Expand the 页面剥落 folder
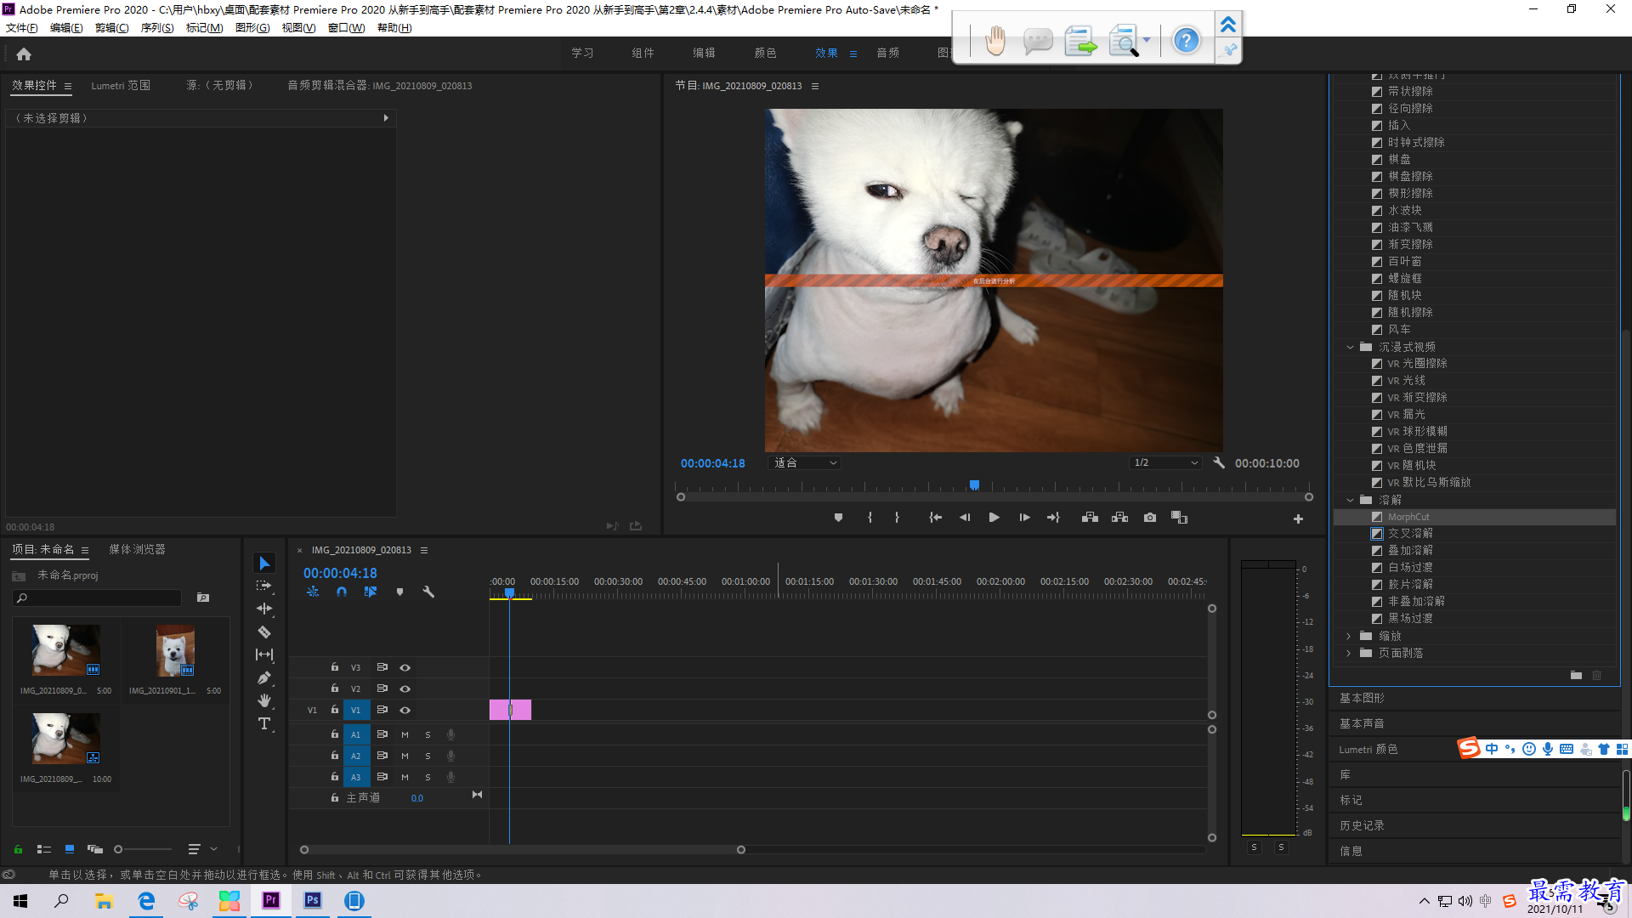The height and width of the screenshot is (918, 1632). [x=1350, y=653]
